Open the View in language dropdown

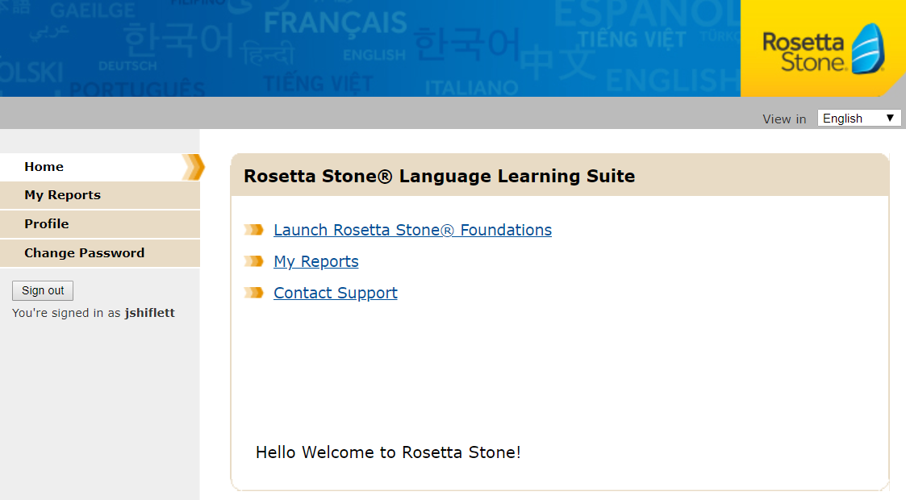858,118
